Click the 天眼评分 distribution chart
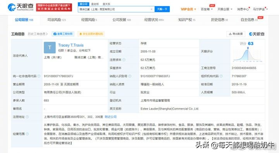The width and height of the screenshot is (279, 153). click(x=248, y=55)
